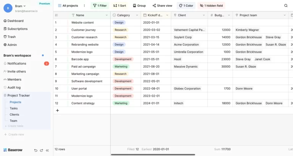The width and height of the screenshot is (293, 156).
Task: Open the 1 Color decorator settings
Action: pos(186,6)
